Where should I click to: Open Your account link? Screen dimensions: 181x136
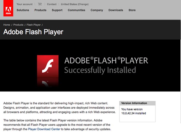tap(24, 4)
